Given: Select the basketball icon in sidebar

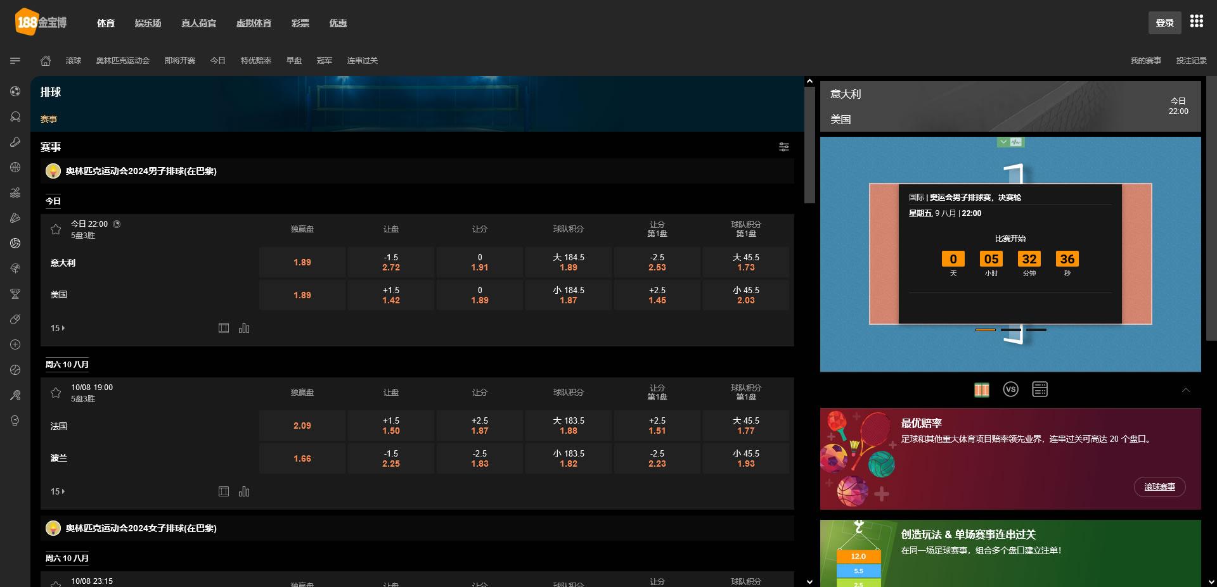Looking at the screenshot, I should coord(15,167).
